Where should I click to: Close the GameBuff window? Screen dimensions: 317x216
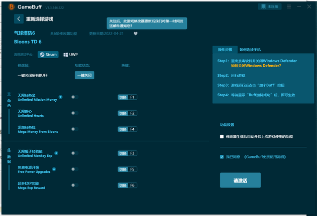coord(309,7)
